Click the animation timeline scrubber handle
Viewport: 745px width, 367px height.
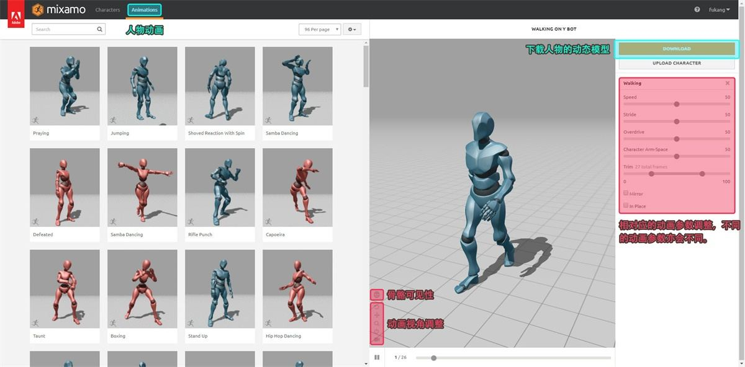coord(434,358)
